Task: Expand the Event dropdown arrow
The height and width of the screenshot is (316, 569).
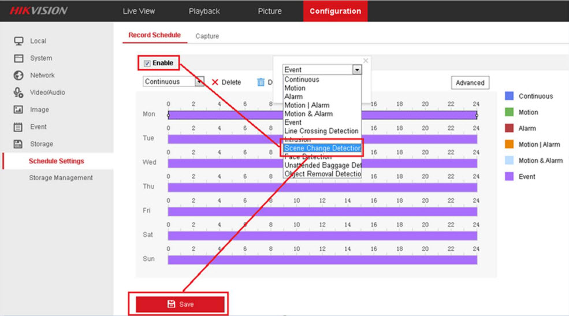Action: (x=356, y=70)
